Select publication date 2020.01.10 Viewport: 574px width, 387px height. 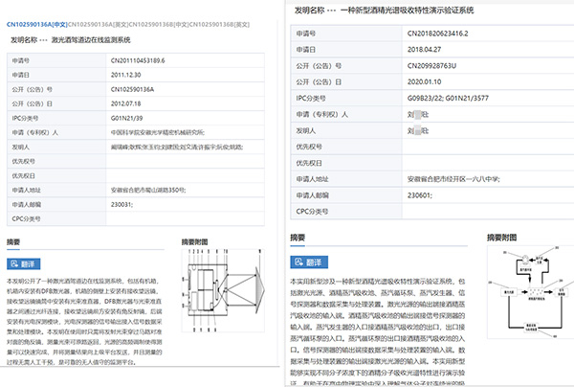[424, 81]
